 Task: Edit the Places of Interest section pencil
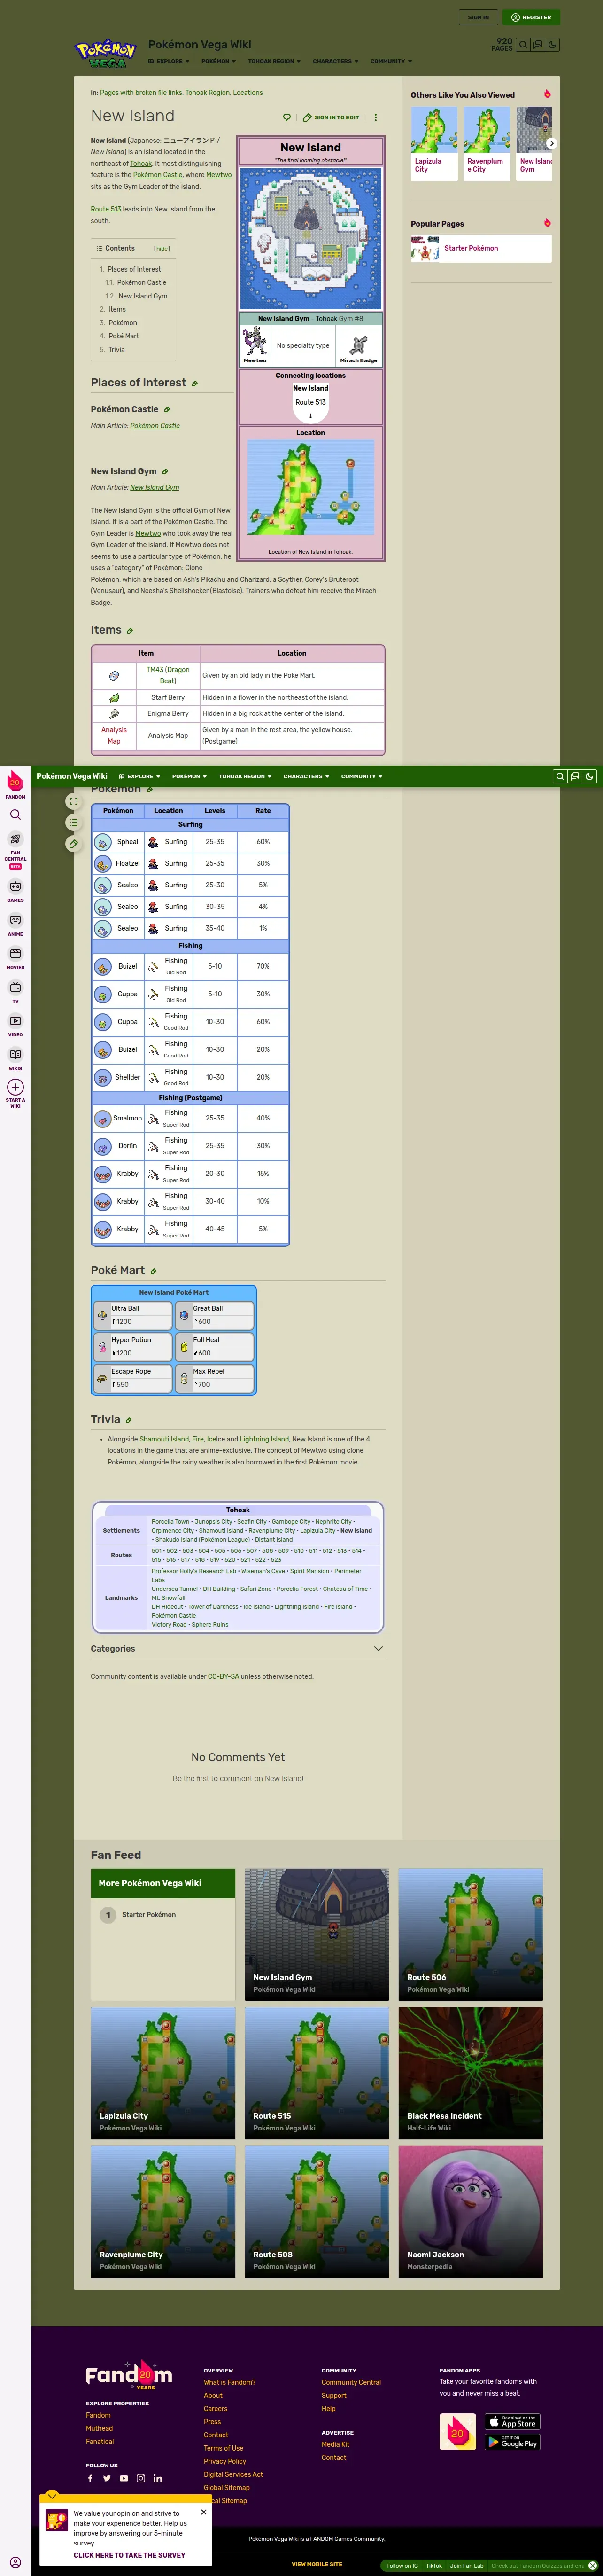194,384
